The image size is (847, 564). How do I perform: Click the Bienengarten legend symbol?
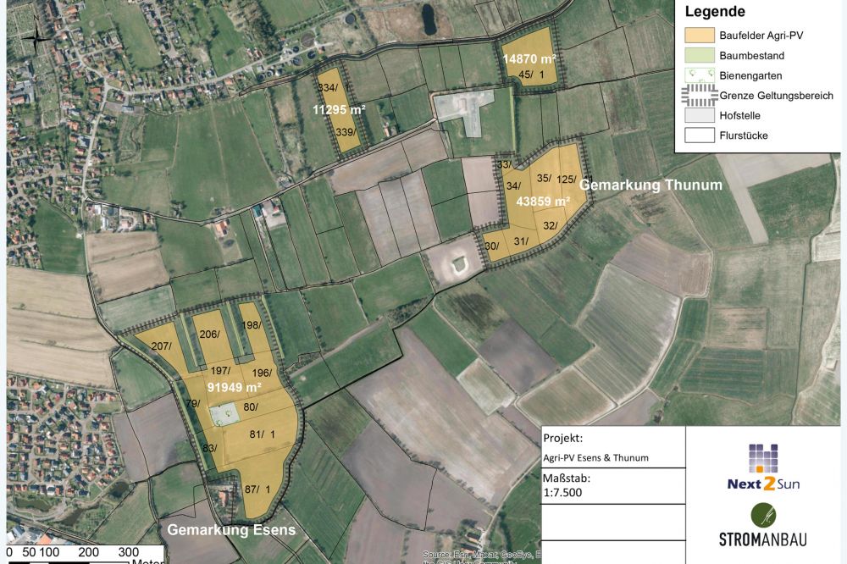tap(700, 76)
